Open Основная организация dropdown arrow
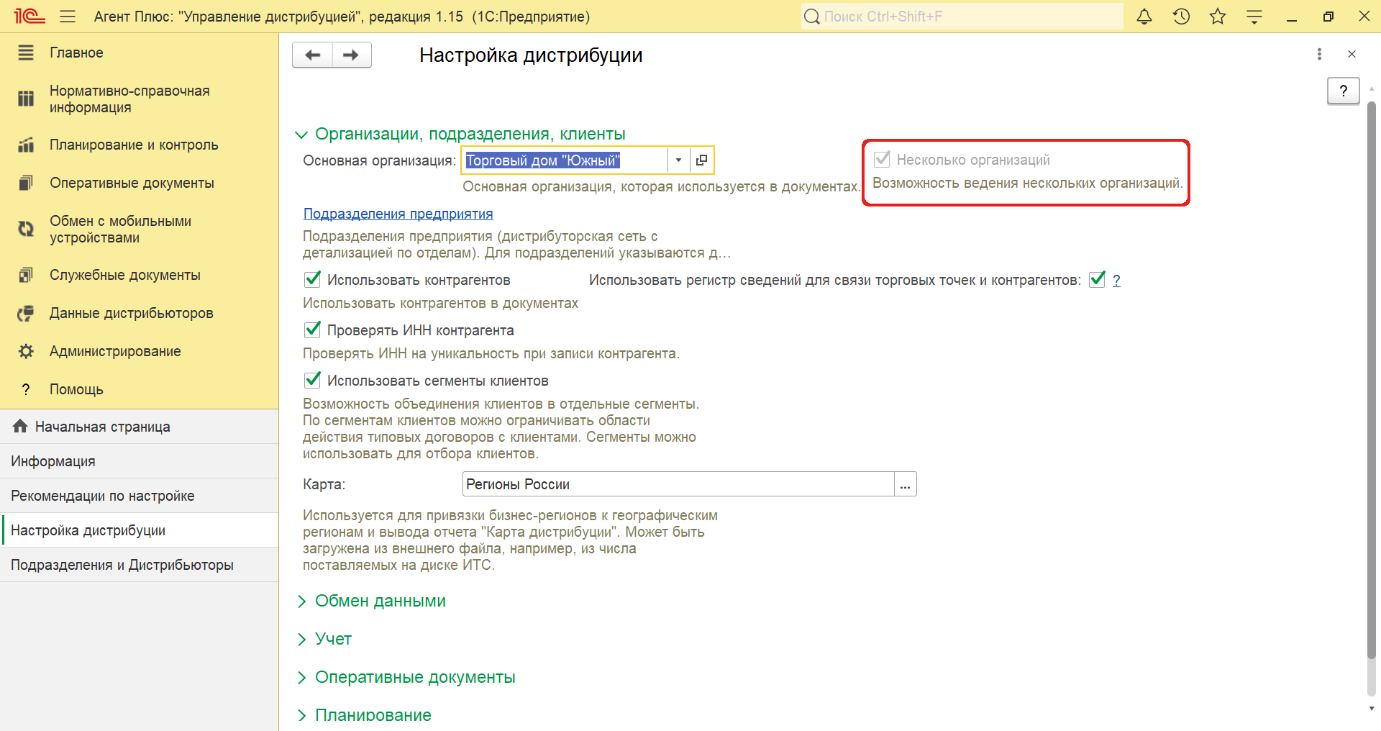The width and height of the screenshot is (1381, 731). pyautogui.click(x=678, y=160)
